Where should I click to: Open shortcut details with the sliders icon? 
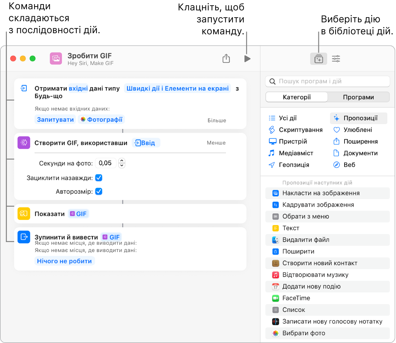tap(336, 58)
